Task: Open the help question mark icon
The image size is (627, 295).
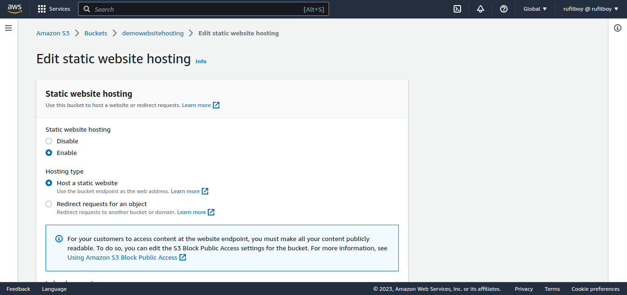Action: pos(504,9)
